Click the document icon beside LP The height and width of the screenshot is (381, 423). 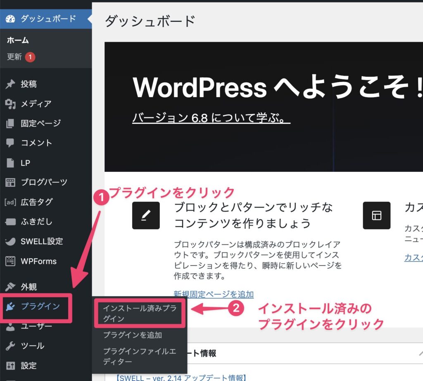pyautogui.click(x=10, y=163)
